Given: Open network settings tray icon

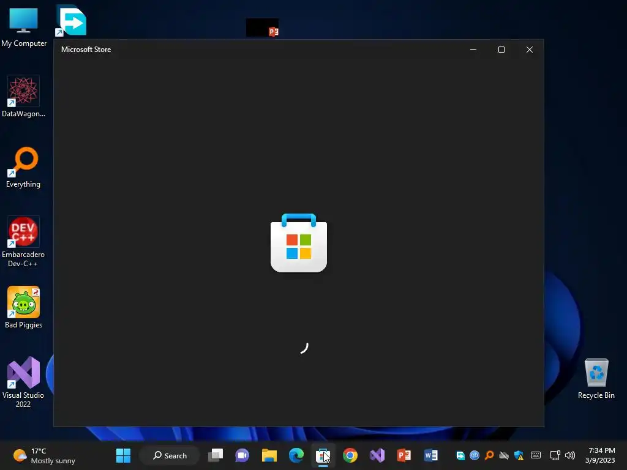Looking at the screenshot, I should click(x=555, y=455).
